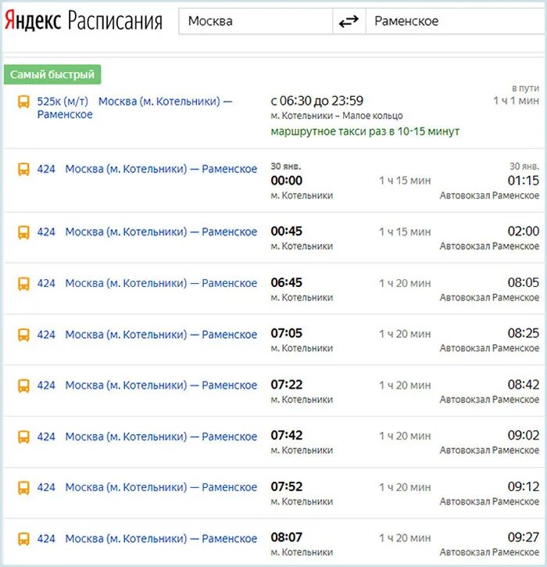Click bus icon of 06:45 departure row

coord(24,283)
